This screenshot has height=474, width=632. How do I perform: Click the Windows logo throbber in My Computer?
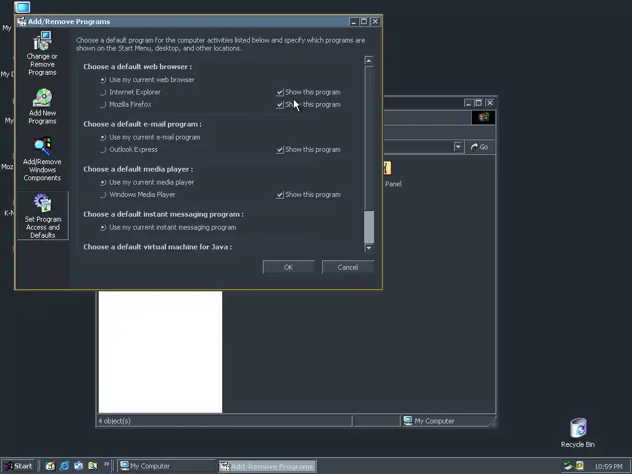[483, 117]
